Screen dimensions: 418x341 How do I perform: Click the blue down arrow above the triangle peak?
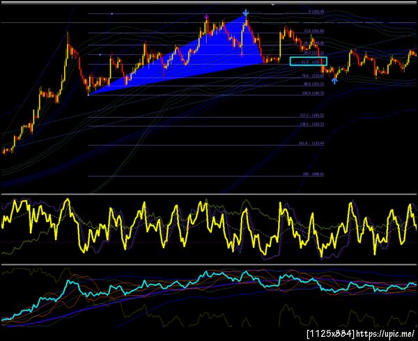pyautogui.click(x=246, y=13)
